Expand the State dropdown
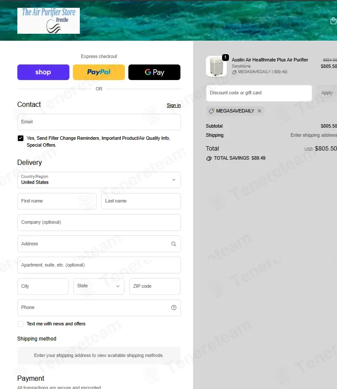The height and width of the screenshot is (389, 337). tap(99, 286)
